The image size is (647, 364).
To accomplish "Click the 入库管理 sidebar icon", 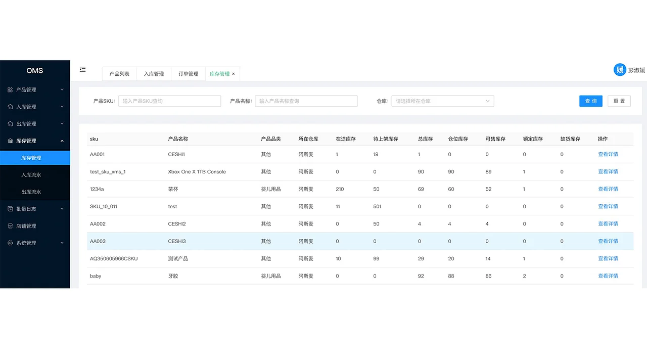I will [11, 107].
